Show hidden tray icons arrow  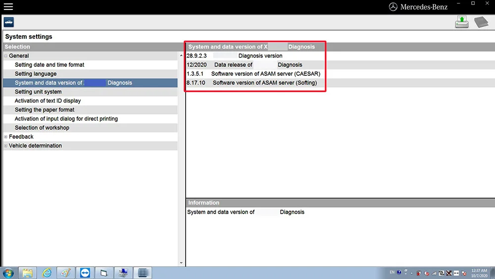[411, 274]
